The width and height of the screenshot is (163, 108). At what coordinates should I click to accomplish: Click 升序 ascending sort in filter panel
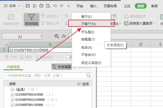click(11, 57)
